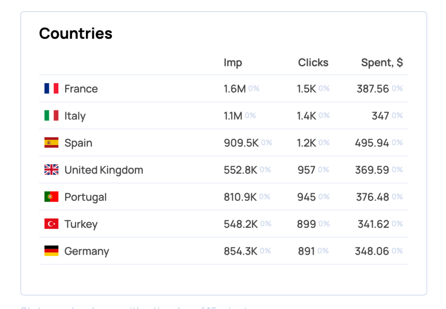
Task: Click the United Kingdom flag icon
Action: [x=51, y=170]
